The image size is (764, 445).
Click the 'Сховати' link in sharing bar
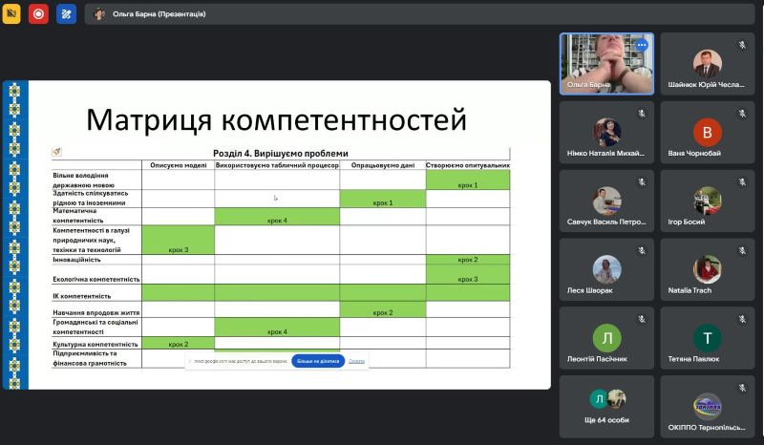356,361
